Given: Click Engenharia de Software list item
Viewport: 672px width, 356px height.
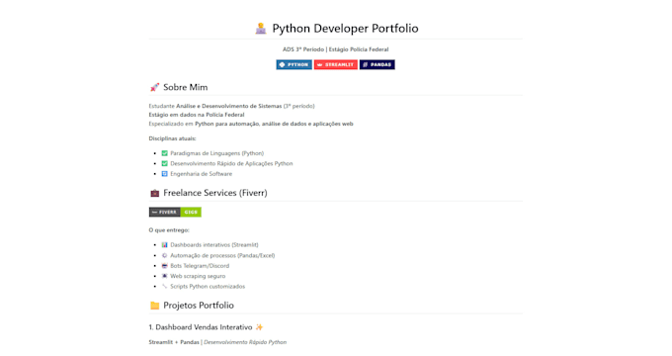Looking at the screenshot, I should (x=201, y=174).
